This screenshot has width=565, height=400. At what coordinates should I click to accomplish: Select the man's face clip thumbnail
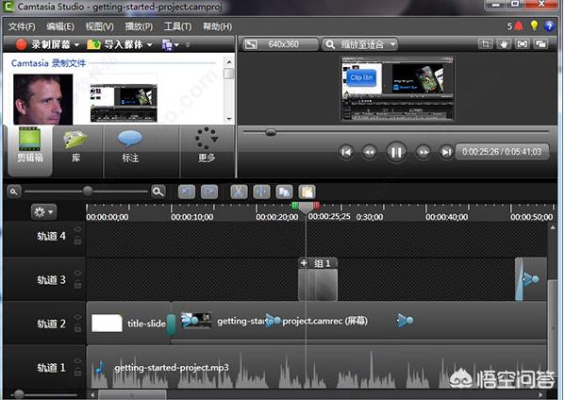[42, 99]
